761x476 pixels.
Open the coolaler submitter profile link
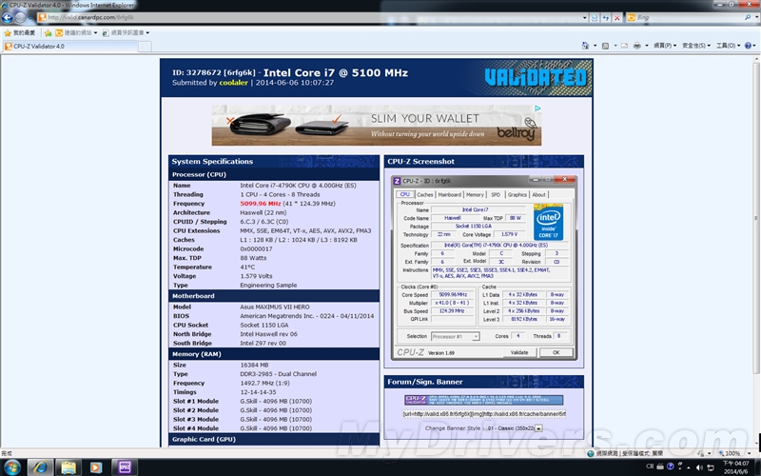(x=233, y=83)
